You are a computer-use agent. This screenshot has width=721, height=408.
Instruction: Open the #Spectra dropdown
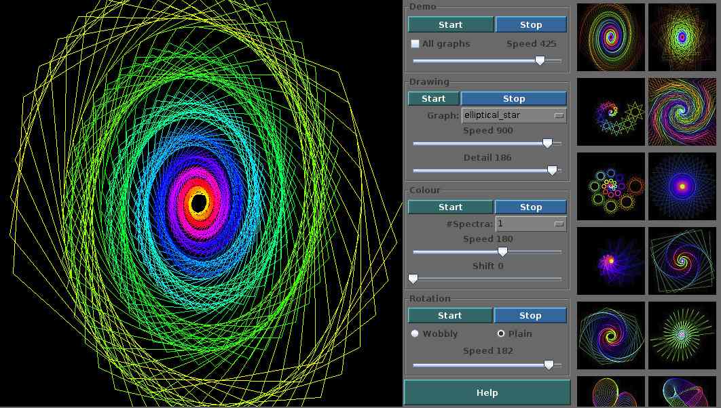[531, 223]
